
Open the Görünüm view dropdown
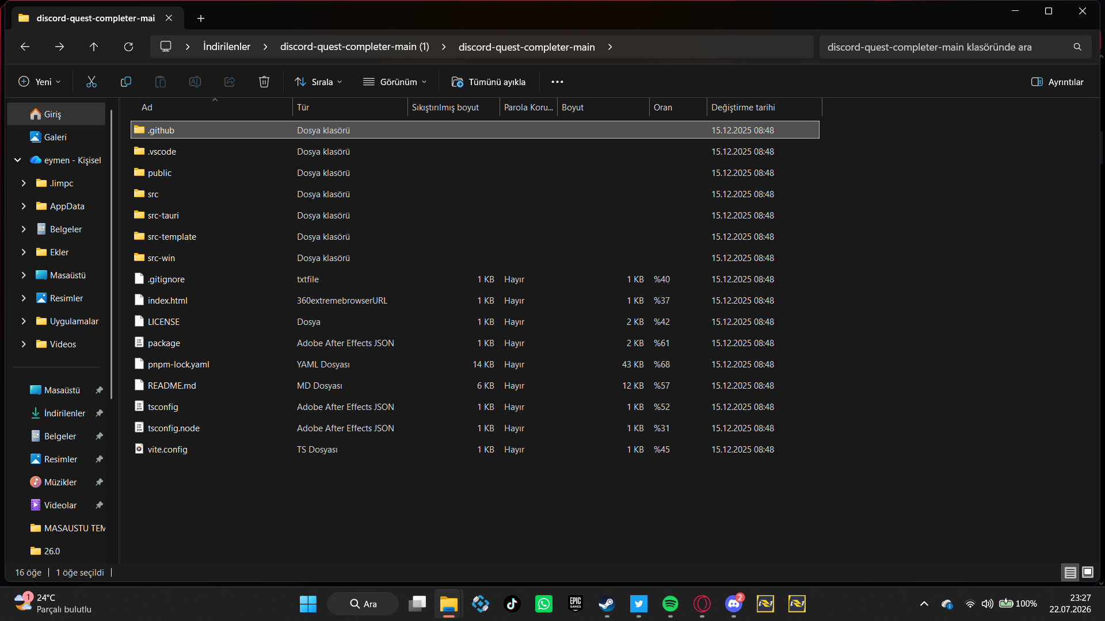[x=395, y=82]
